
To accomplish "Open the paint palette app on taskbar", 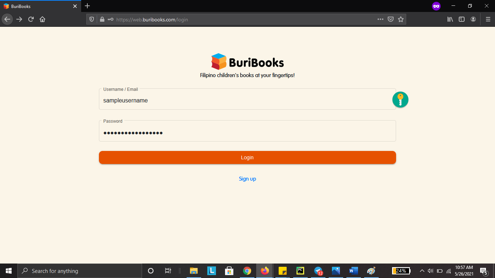I will [371, 271].
